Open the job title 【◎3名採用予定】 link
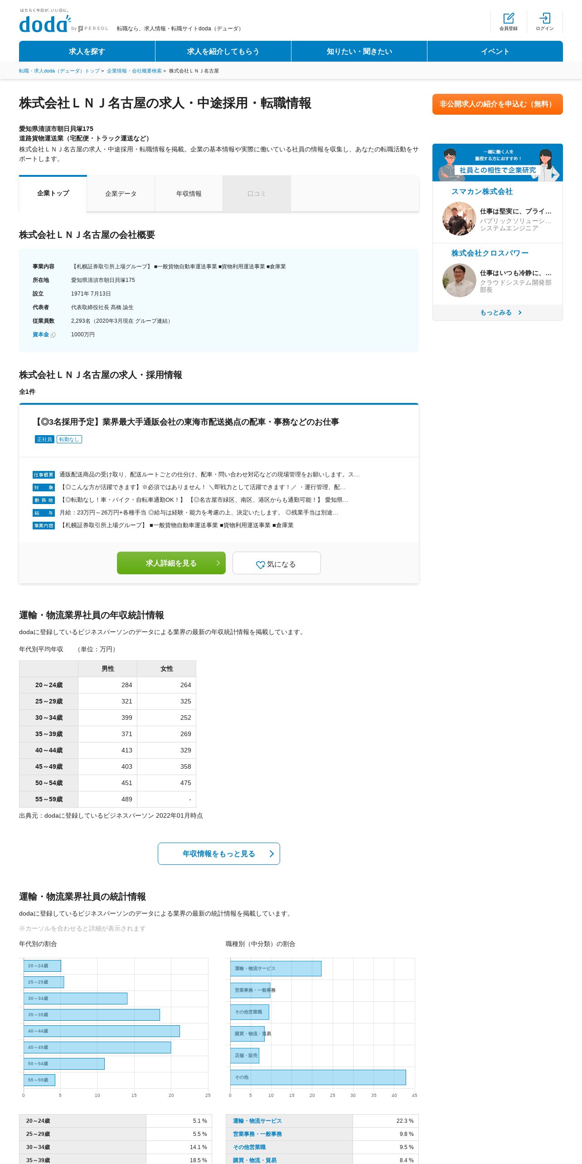This screenshot has height=1164, width=582. [186, 422]
